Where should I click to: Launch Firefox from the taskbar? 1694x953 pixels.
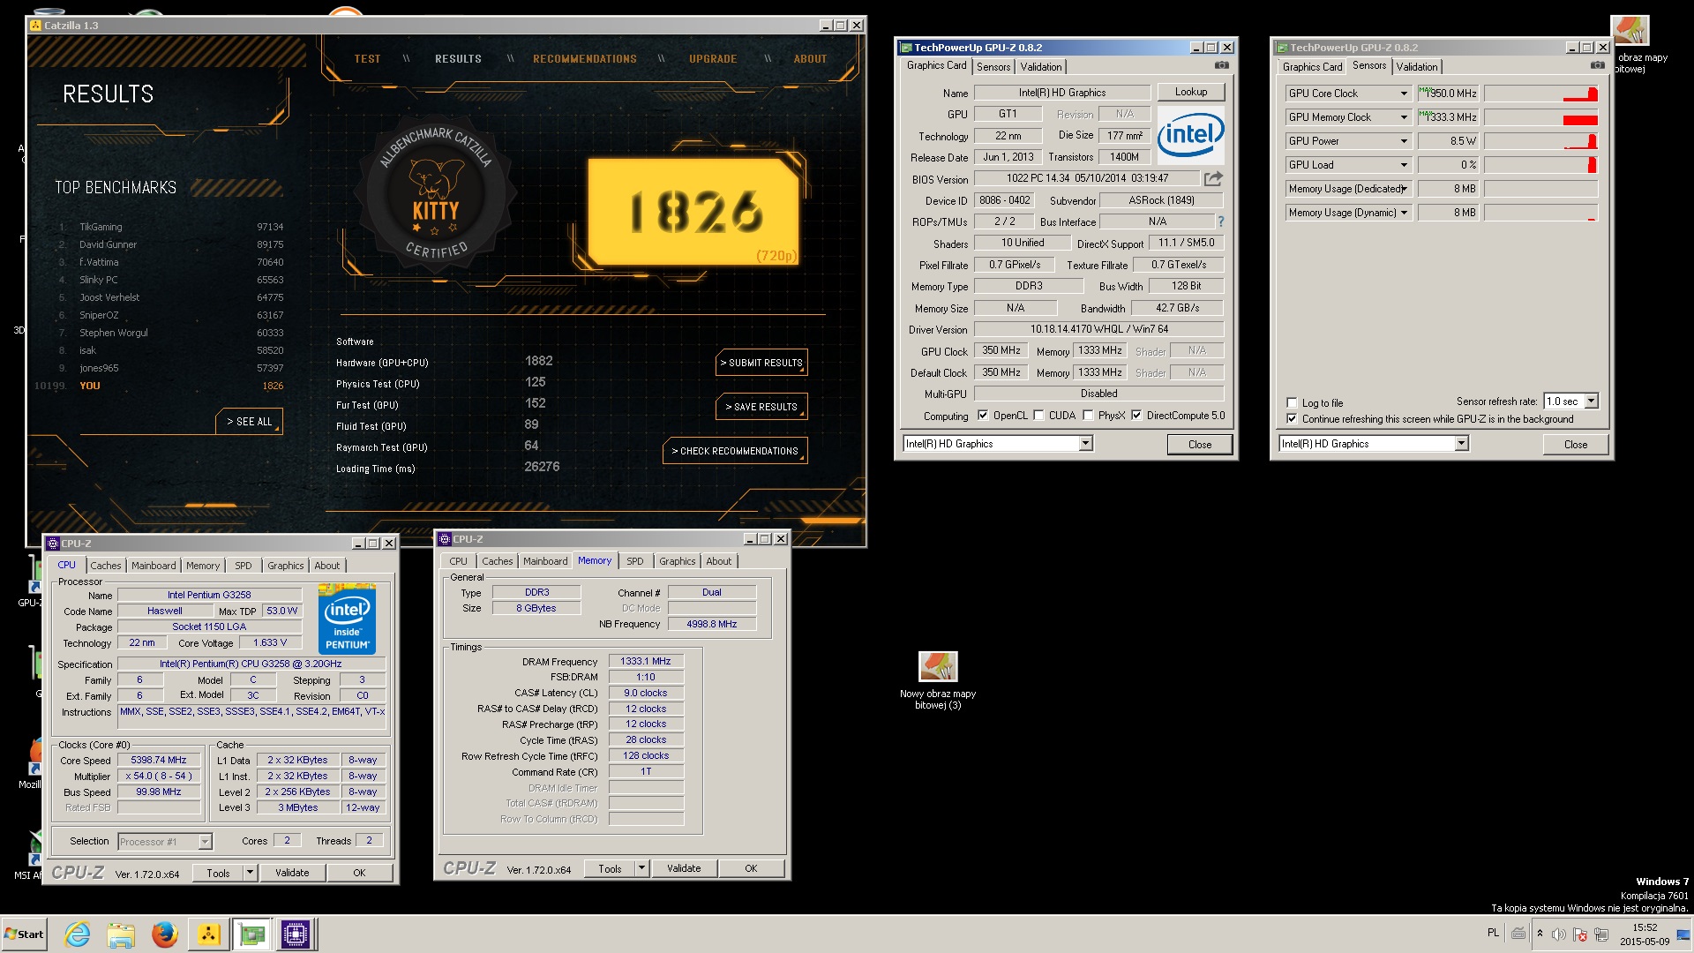pos(164,934)
